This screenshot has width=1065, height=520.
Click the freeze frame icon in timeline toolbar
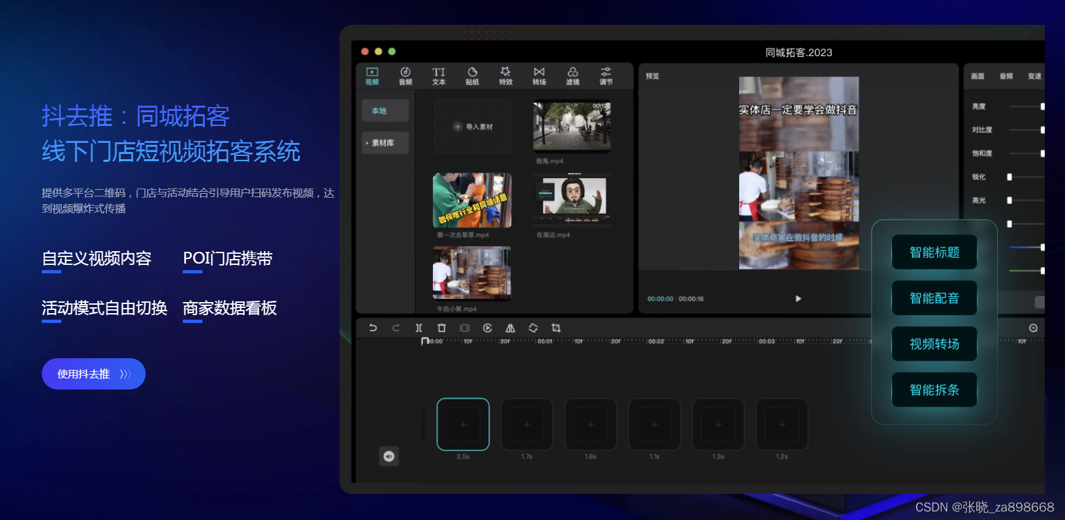pos(464,328)
